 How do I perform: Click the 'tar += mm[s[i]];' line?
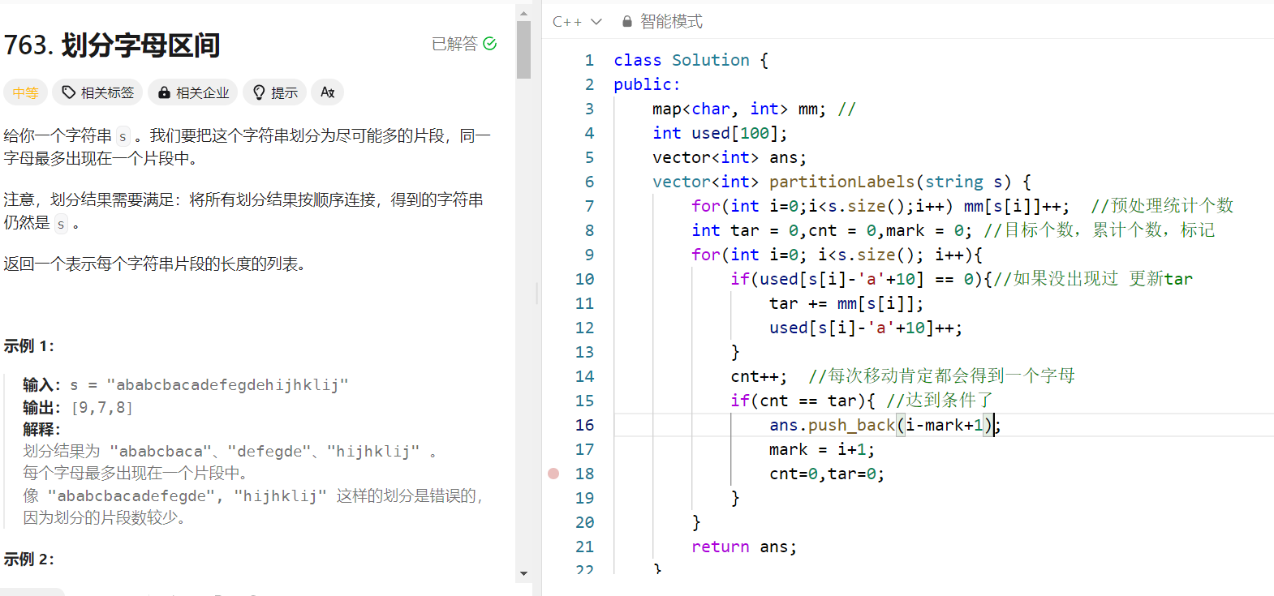pos(846,303)
